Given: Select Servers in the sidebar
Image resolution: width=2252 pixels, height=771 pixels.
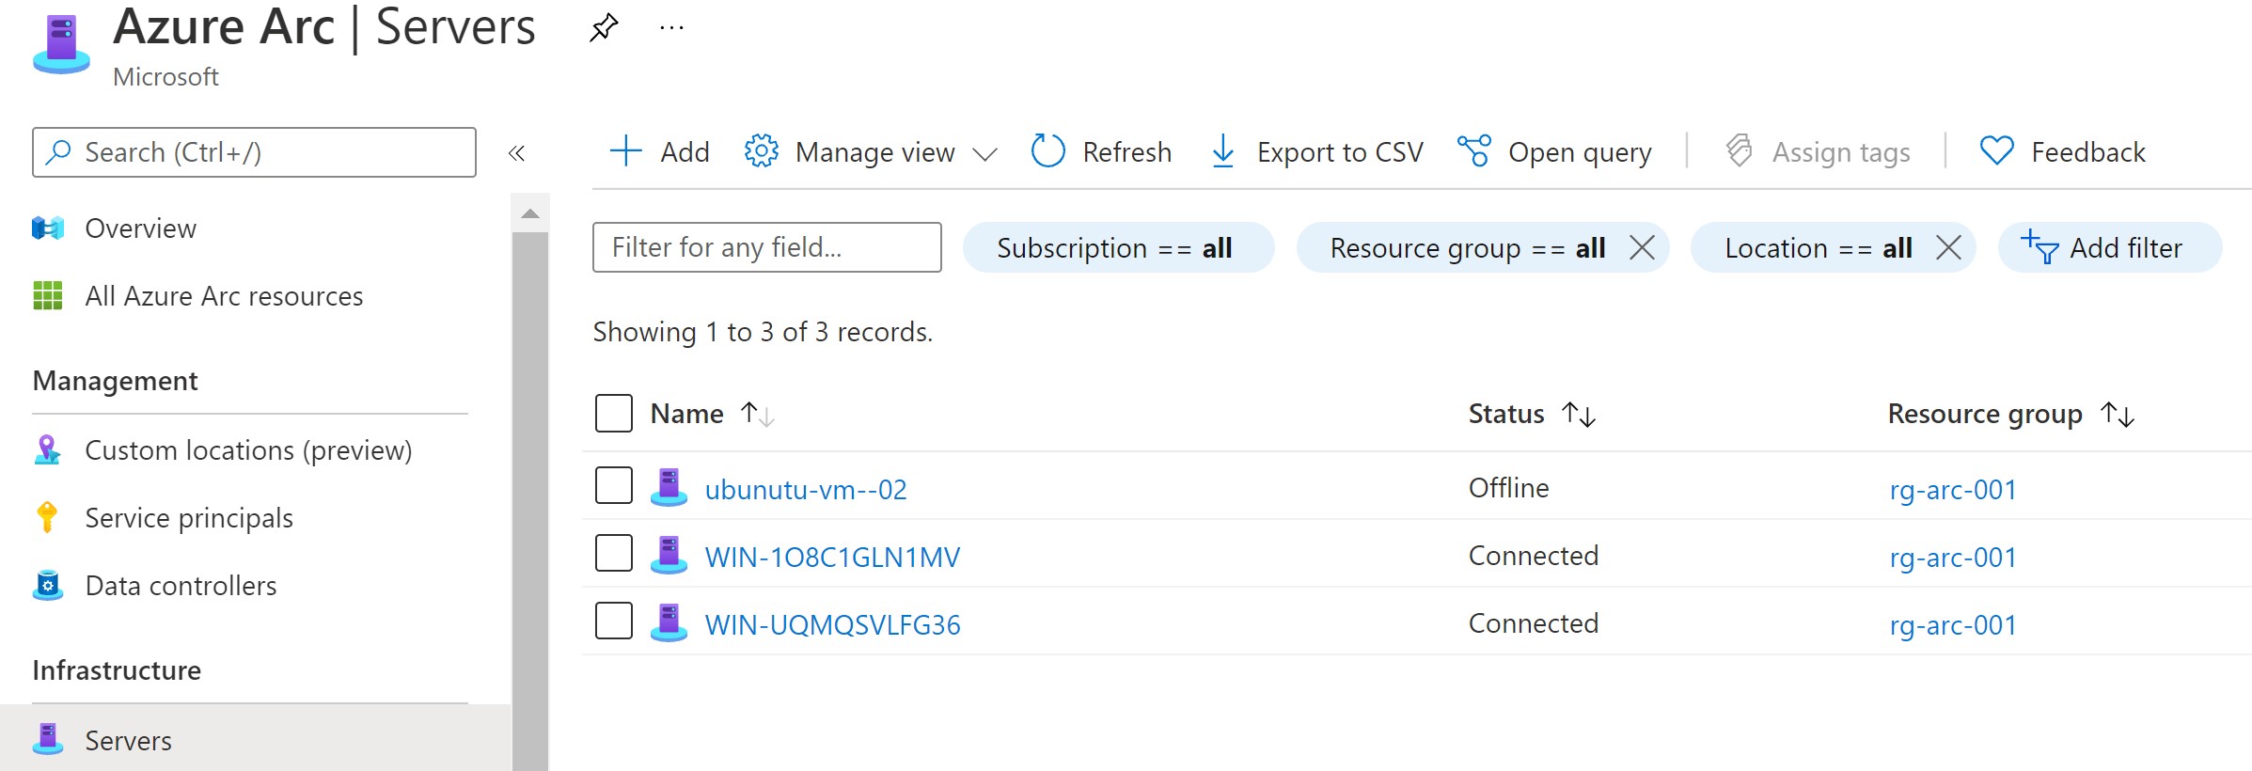Looking at the screenshot, I should point(254,741).
